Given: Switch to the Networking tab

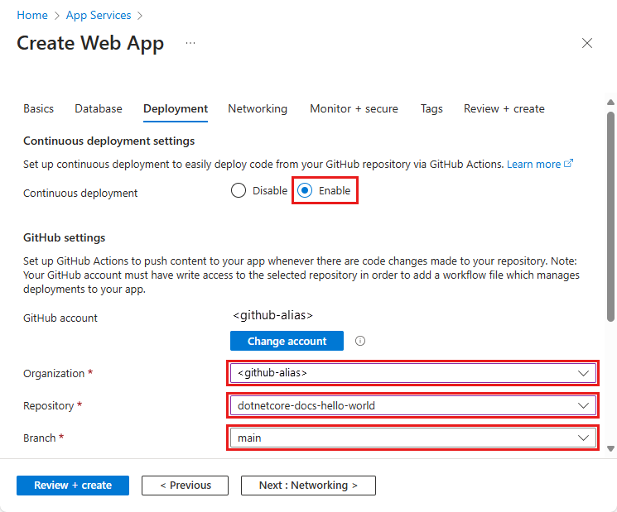Looking at the screenshot, I should click(258, 108).
